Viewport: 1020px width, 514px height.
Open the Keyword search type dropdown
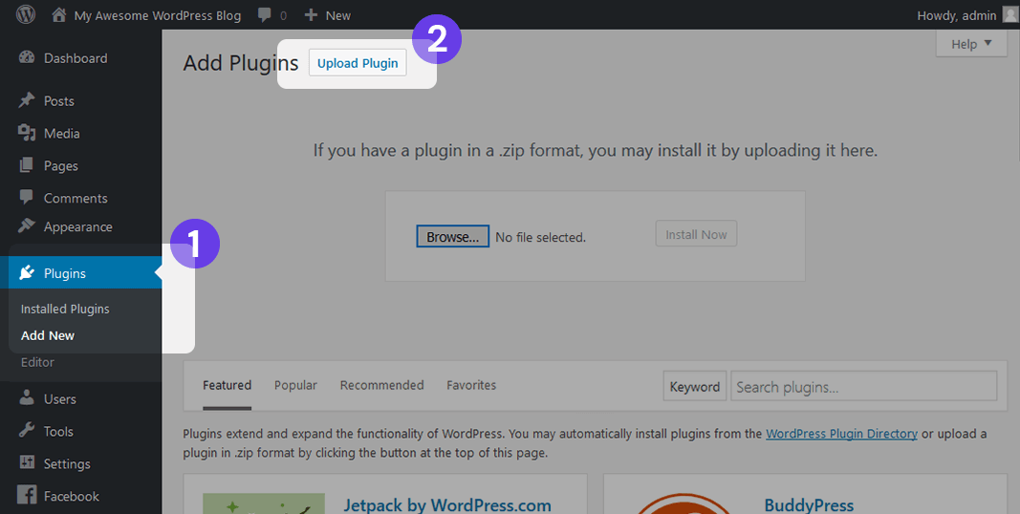[x=695, y=387]
